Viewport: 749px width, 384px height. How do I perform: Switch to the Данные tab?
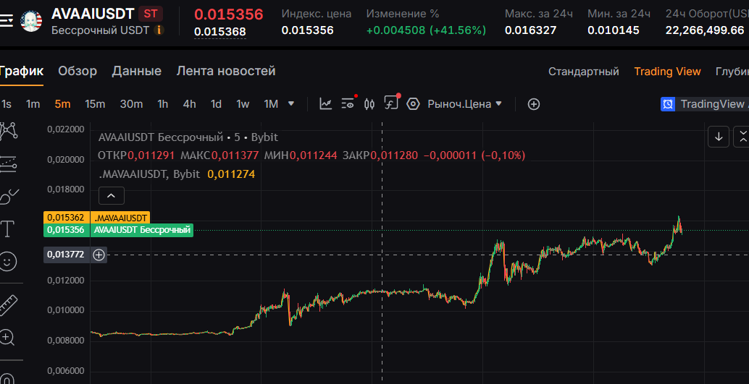[x=137, y=72]
